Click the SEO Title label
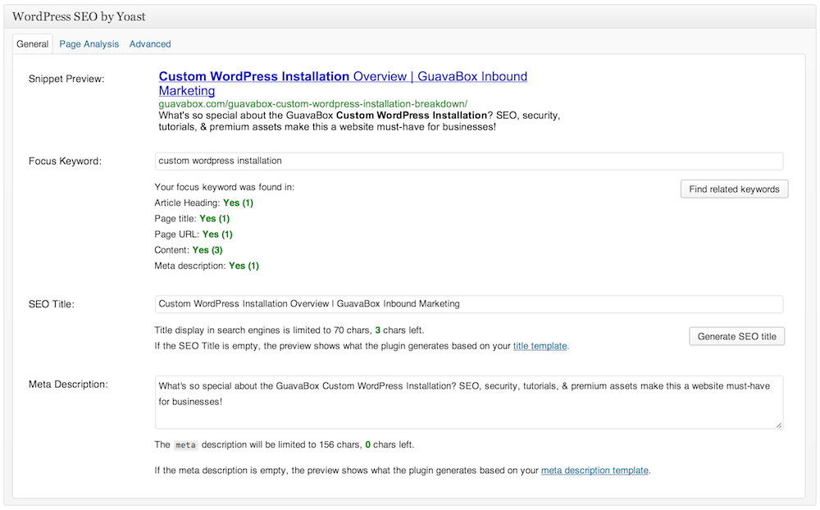This screenshot has width=820, height=510. [x=51, y=304]
